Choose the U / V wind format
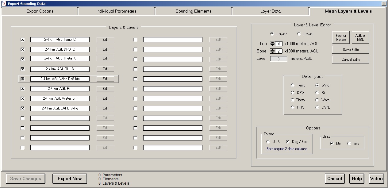Viewport: 388px width, 188px height. coord(268,142)
